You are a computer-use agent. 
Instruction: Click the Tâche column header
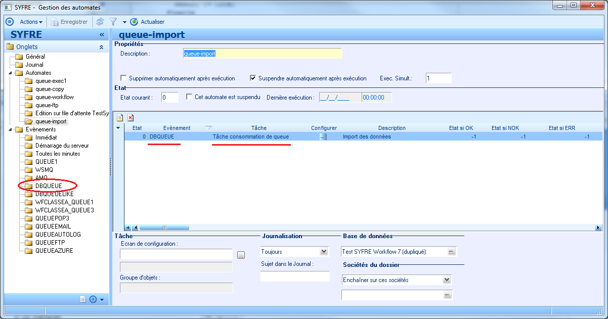tap(258, 128)
